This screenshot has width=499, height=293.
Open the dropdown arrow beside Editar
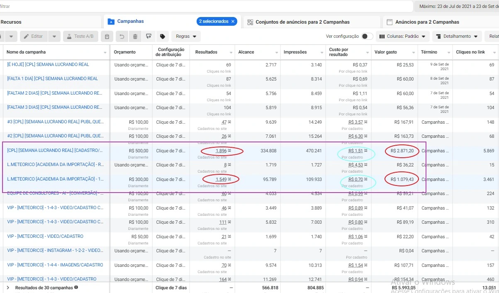coord(54,37)
